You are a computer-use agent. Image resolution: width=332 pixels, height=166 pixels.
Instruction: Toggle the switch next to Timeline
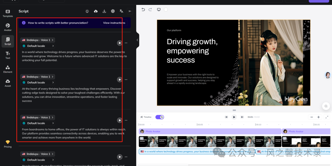tap(160, 117)
